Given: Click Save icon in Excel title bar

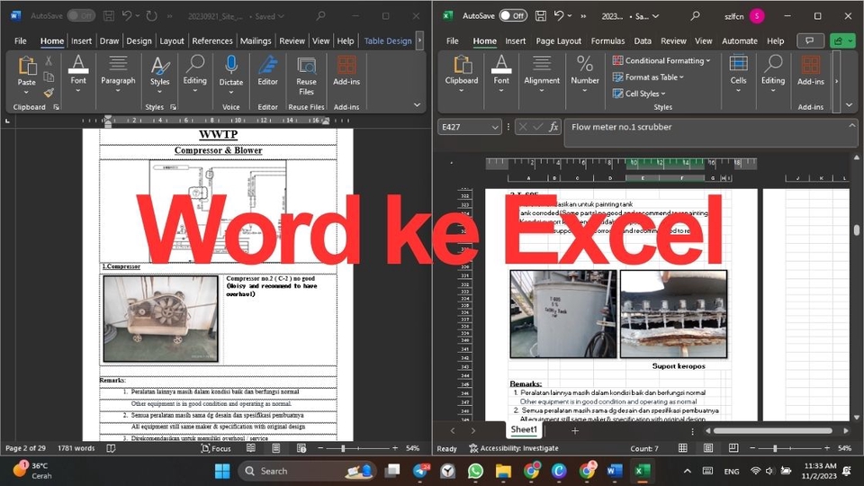Looking at the screenshot, I should click(541, 16).
